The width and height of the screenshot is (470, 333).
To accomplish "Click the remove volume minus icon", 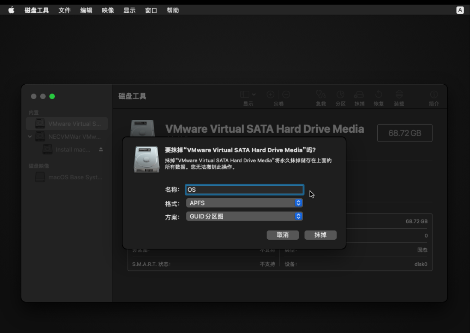I will [x=286, y=95].
